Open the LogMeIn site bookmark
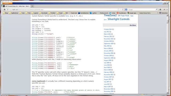171x96 pixels. [x=93, y=13]
